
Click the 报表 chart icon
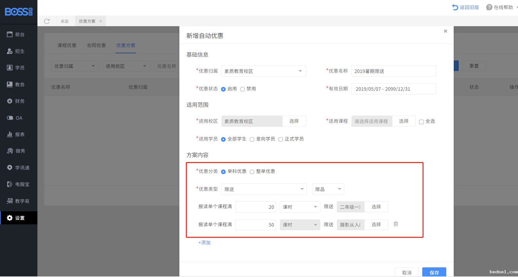[10, 134]
